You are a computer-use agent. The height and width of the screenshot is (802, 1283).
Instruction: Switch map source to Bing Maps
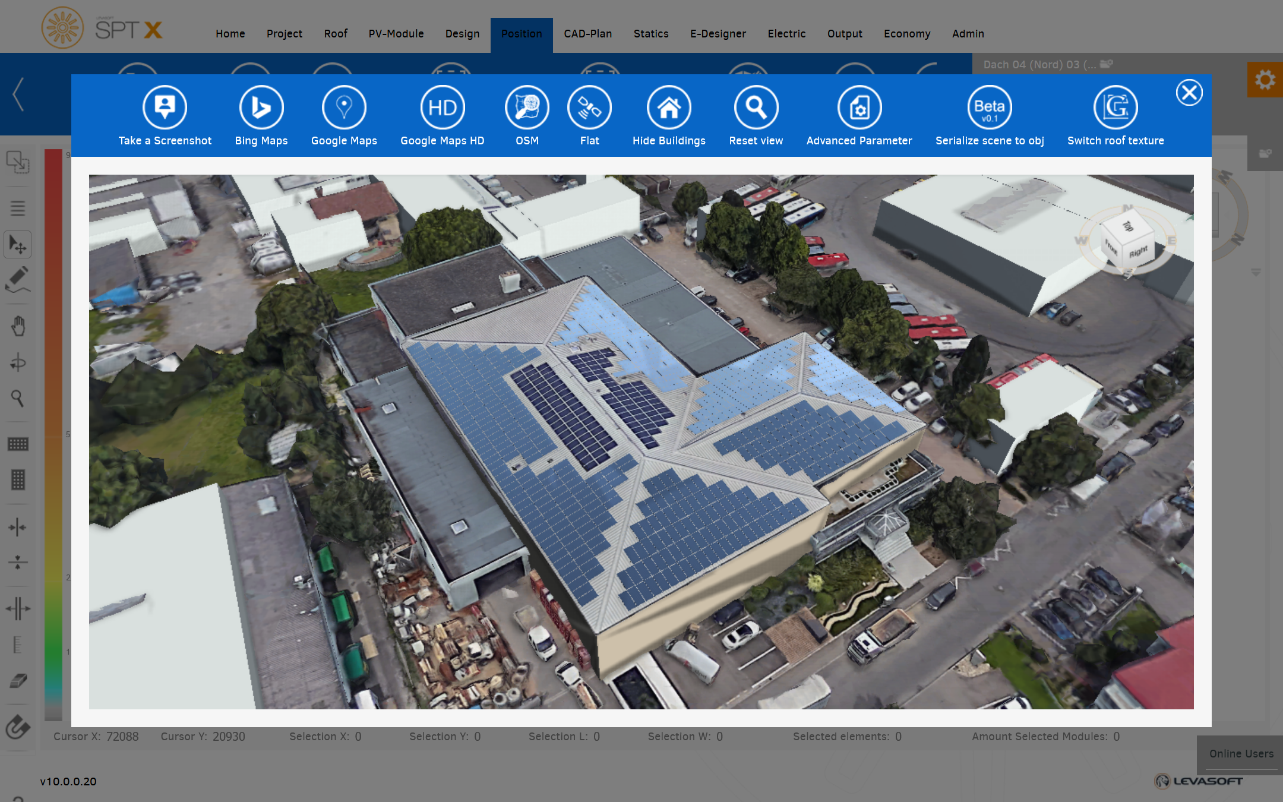(x=261, y=108)
